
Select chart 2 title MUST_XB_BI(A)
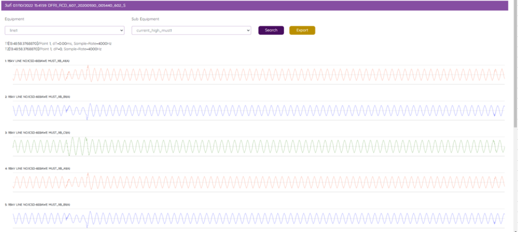click(x=38, y=97)
